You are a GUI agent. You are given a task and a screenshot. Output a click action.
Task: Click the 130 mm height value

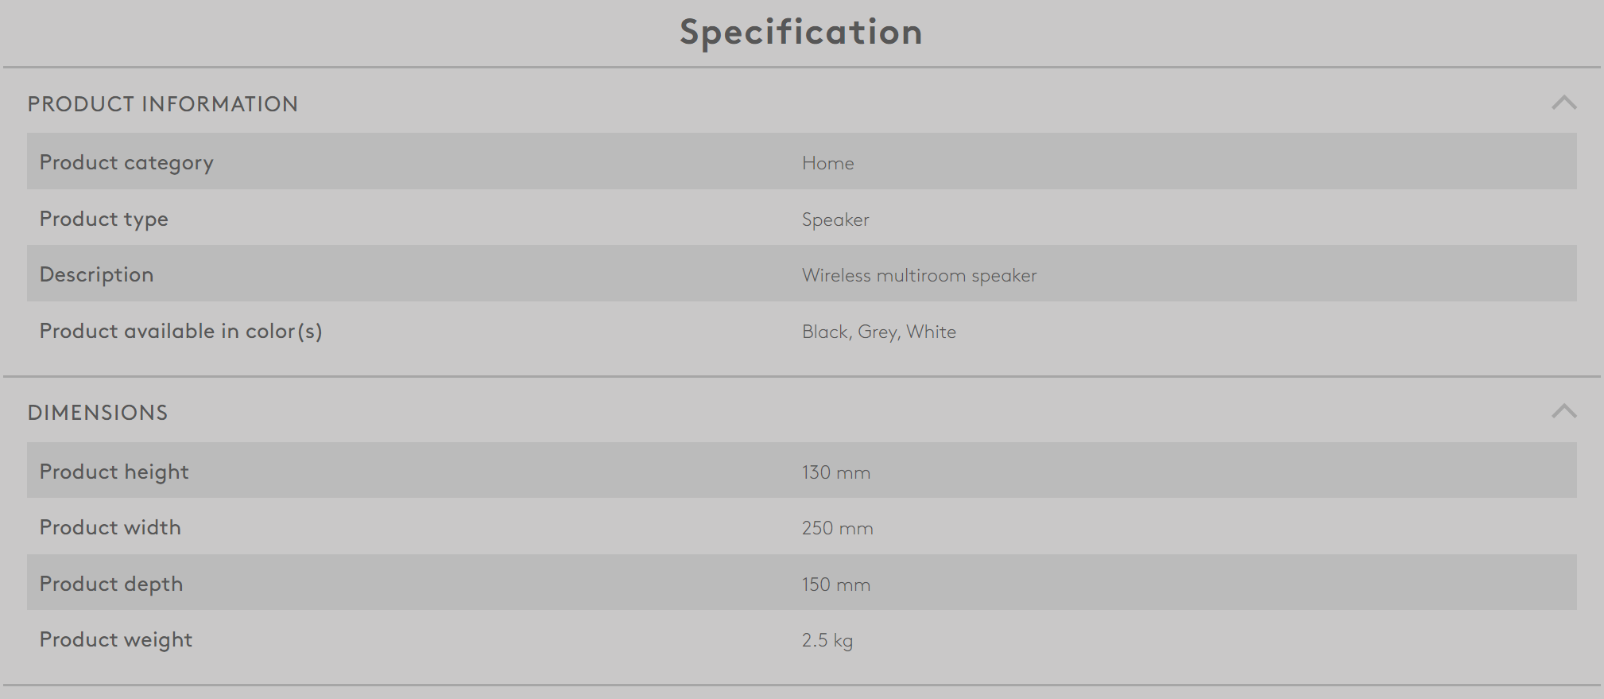pos(835,472)
